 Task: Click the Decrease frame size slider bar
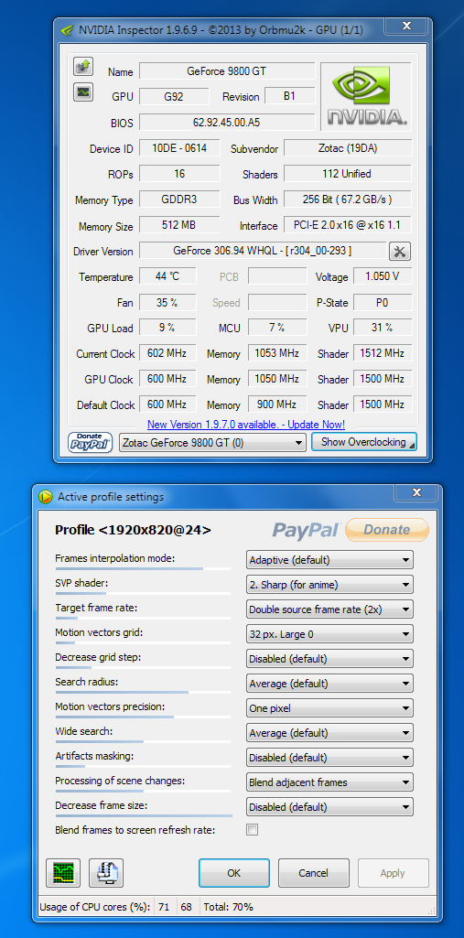point(143,815)
